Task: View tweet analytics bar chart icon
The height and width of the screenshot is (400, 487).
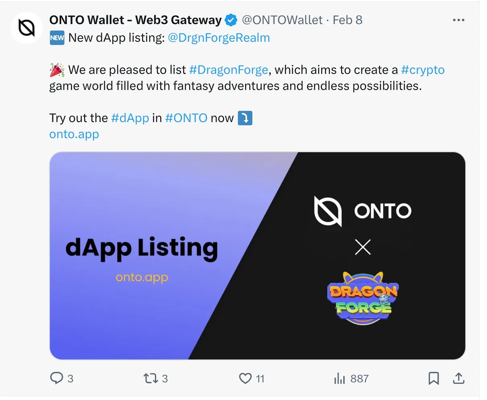Action: click(340, 378)
